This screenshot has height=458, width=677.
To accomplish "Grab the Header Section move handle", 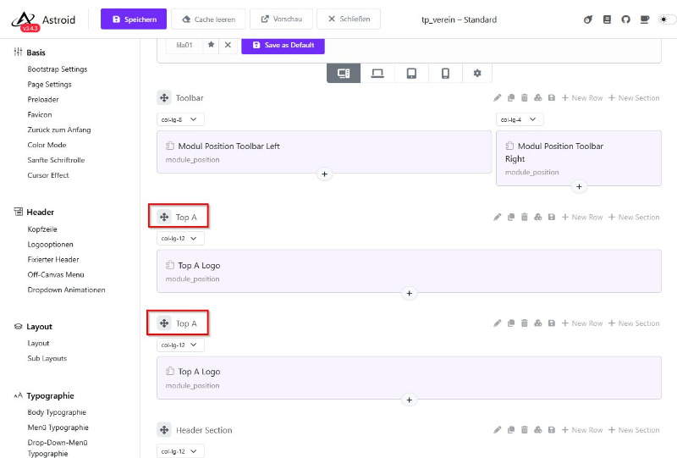I will point(164,430).
